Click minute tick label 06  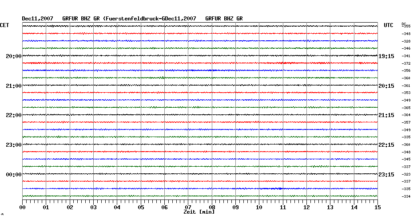click(164, 207)
